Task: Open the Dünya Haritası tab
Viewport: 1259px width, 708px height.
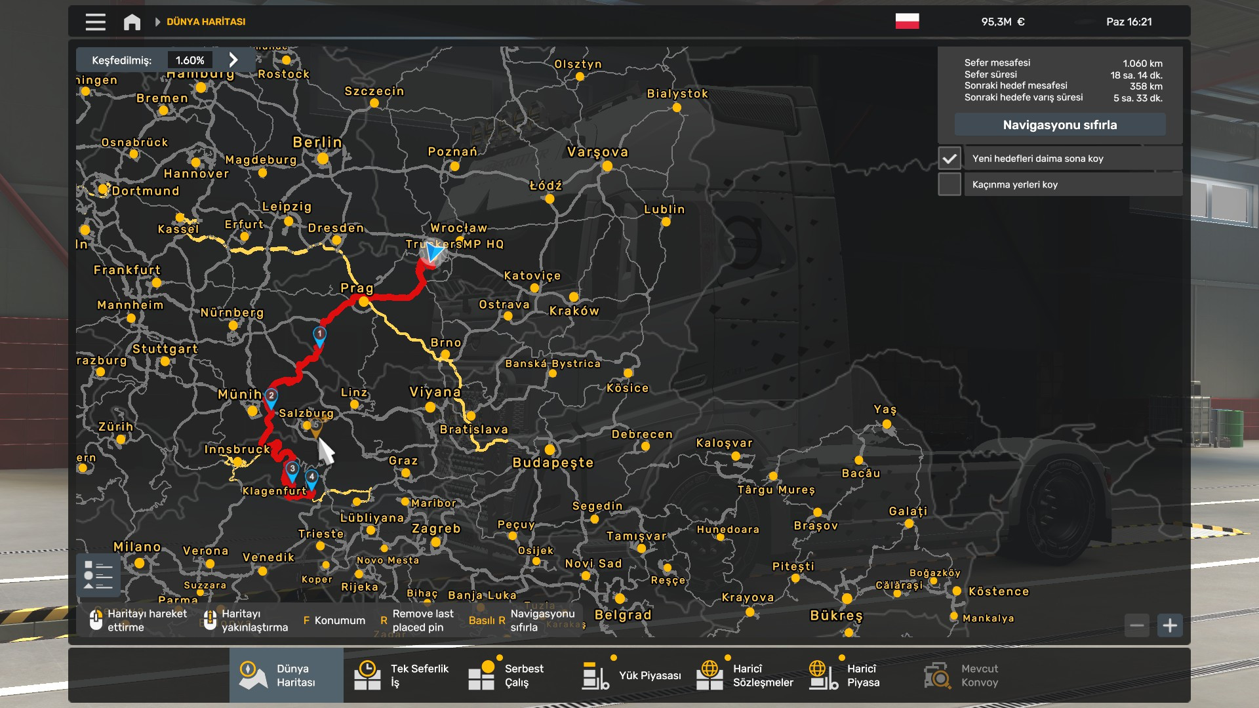Action: (286, 675)
